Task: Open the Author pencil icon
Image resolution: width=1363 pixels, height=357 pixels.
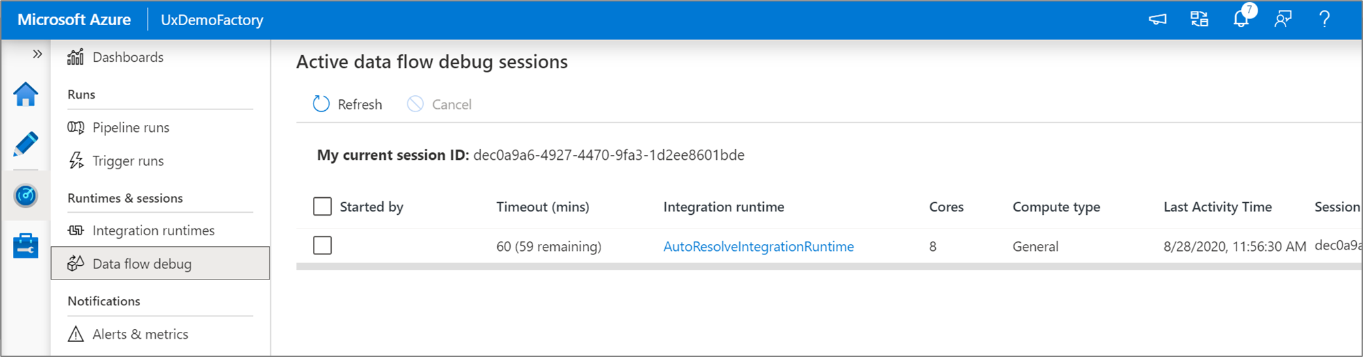Action: click(x=26, y=144)
